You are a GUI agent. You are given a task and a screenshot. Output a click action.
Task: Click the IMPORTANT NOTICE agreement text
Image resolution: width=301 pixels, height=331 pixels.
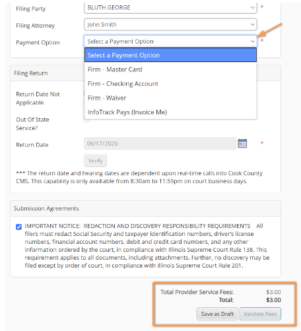(147, 246)
